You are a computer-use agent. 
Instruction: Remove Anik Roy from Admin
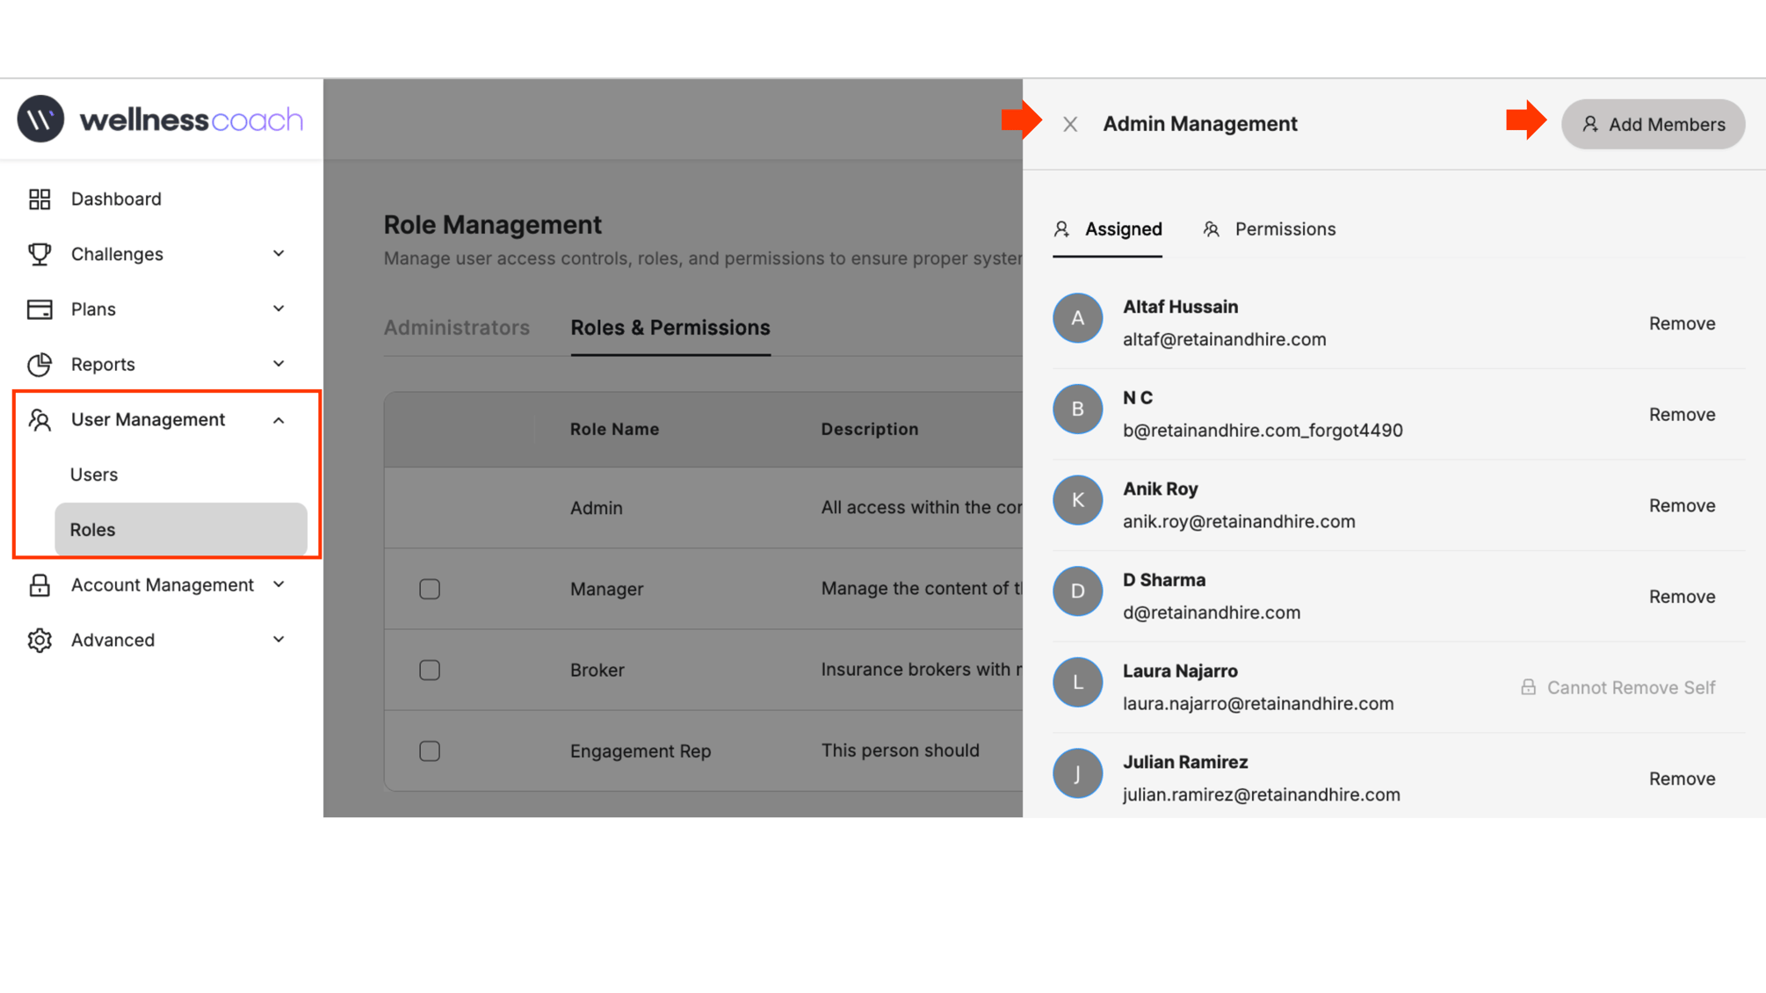click(1682, 505)
